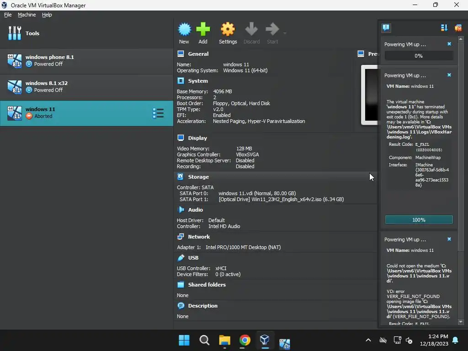Click the 0% progress bar

[x=419, y=56]
